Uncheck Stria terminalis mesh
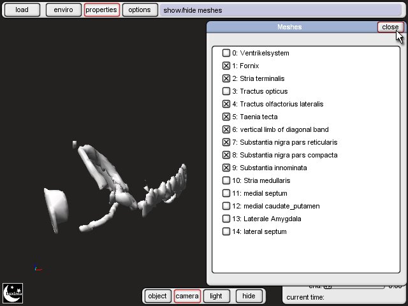Image resolution: width=408 pixels, height=306 pixels. pos(226,78)
